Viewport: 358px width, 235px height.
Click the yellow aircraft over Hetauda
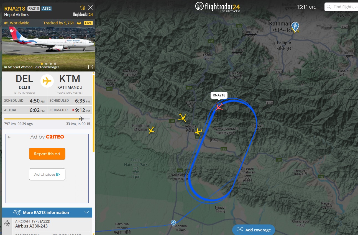[198, 132]
